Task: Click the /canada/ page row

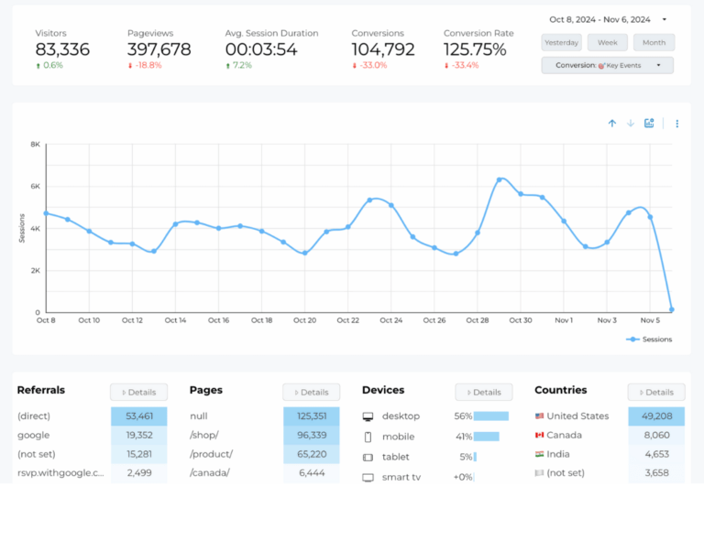Action: (x=264, y=473)
